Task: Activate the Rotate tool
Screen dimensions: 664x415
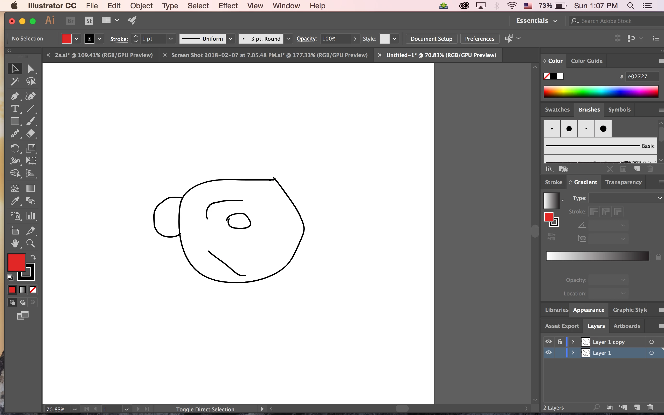Action: pyautogui.click(x=15, y=148)
